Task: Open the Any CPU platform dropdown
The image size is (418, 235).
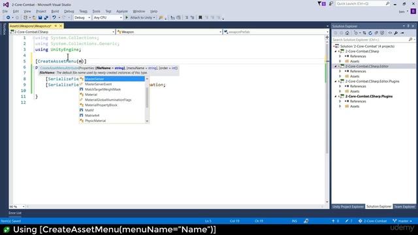Action: [x=108, y=18]
